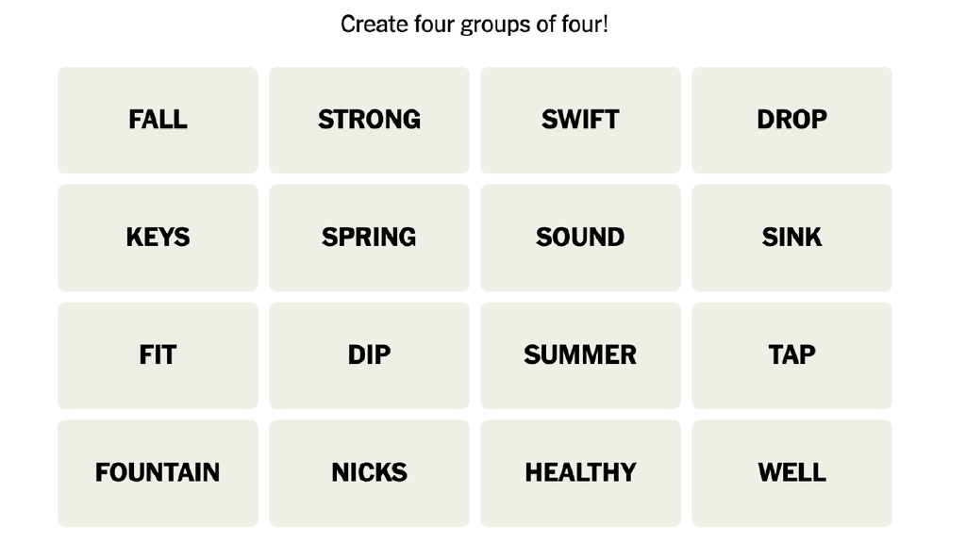Pick the SWIFT tile
966x543 pixels.
pos(580,120)
